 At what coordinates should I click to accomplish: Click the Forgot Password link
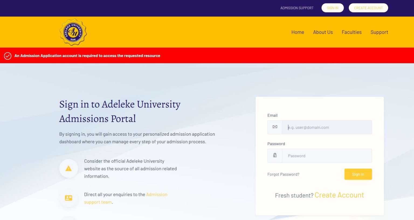pyautogui.click(x=283, y=174)
